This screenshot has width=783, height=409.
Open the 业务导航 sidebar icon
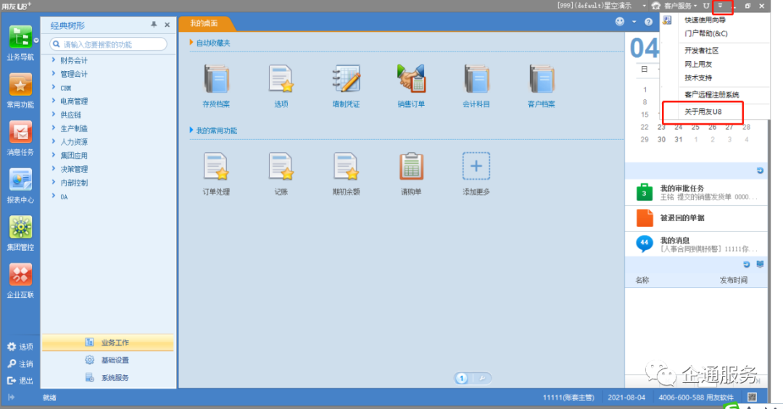20,37
